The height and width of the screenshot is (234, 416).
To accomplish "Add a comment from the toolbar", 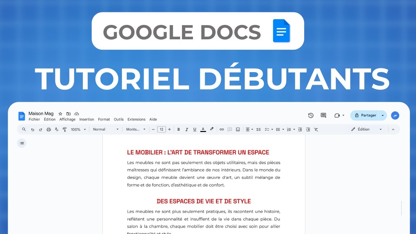I will click(230, 129).
